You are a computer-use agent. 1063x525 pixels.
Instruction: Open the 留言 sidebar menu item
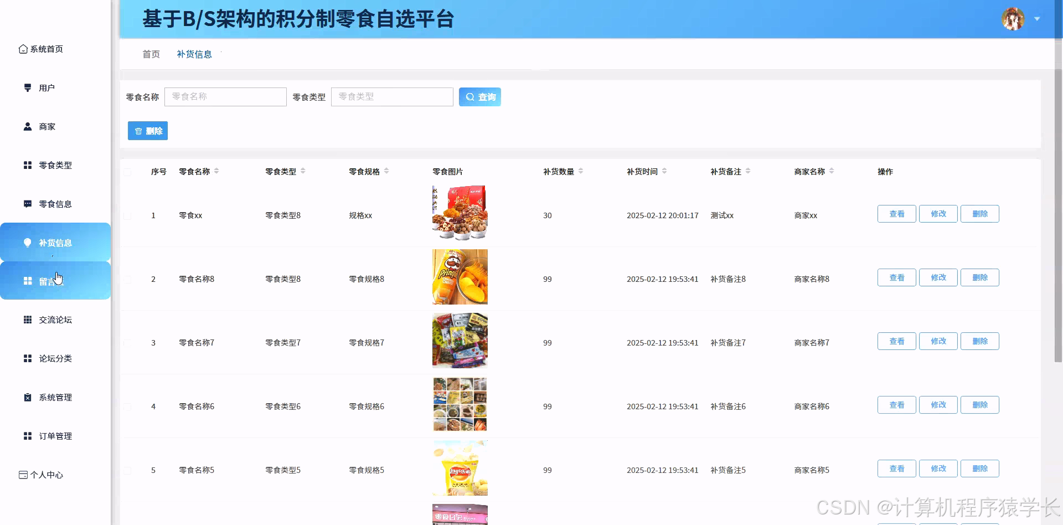[x=55, y=281]
